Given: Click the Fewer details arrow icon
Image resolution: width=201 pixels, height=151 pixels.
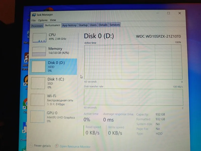Looking at the screenshot, I should [31, 145].
